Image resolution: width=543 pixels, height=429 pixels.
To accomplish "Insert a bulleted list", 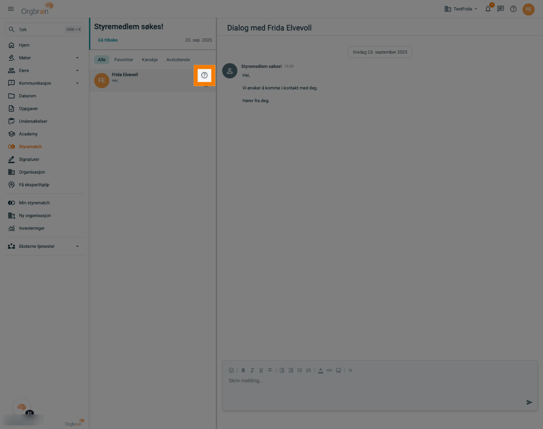I will (x=300, y=370).
